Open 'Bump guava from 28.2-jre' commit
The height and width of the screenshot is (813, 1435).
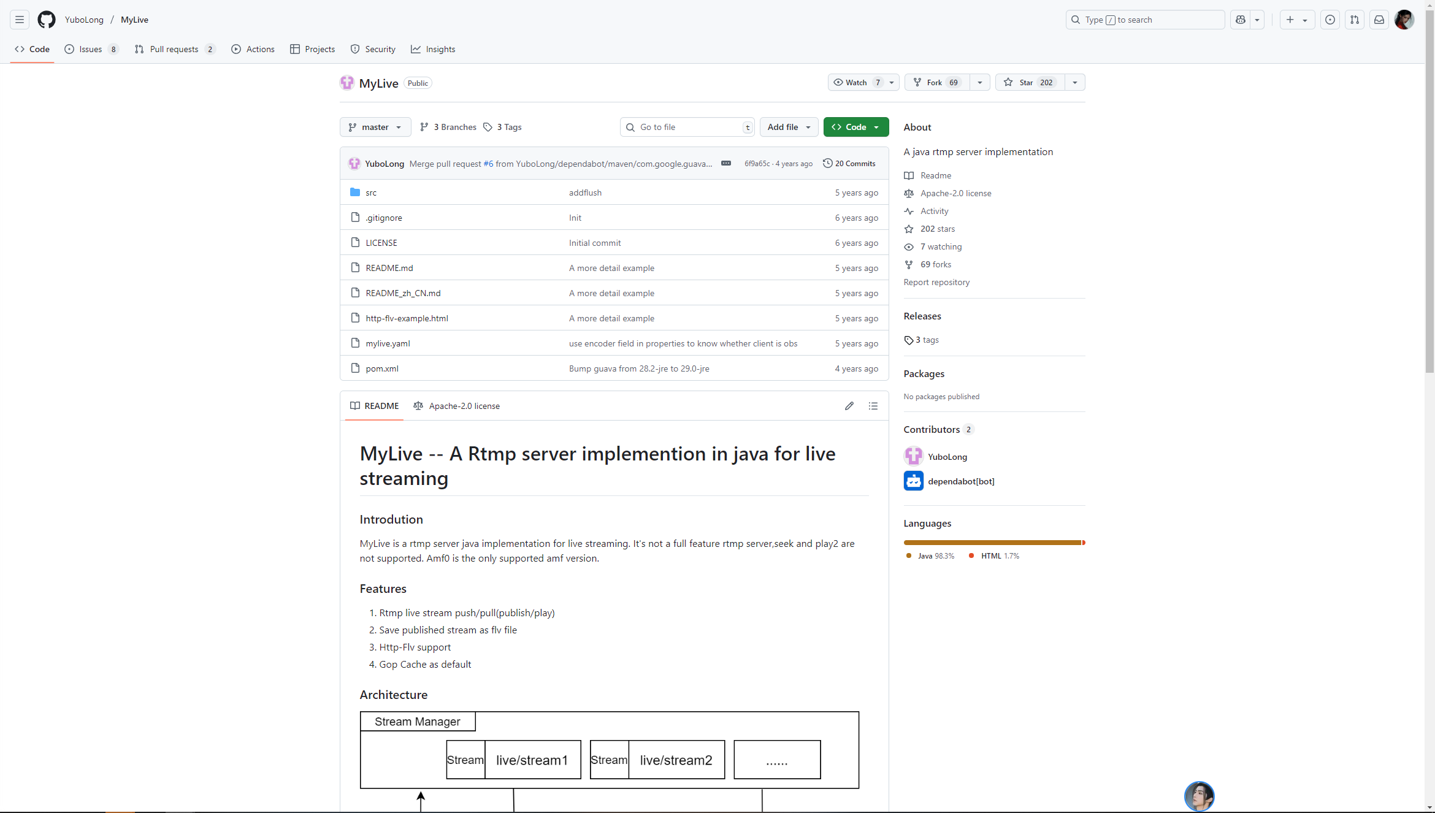coord(639,368)
